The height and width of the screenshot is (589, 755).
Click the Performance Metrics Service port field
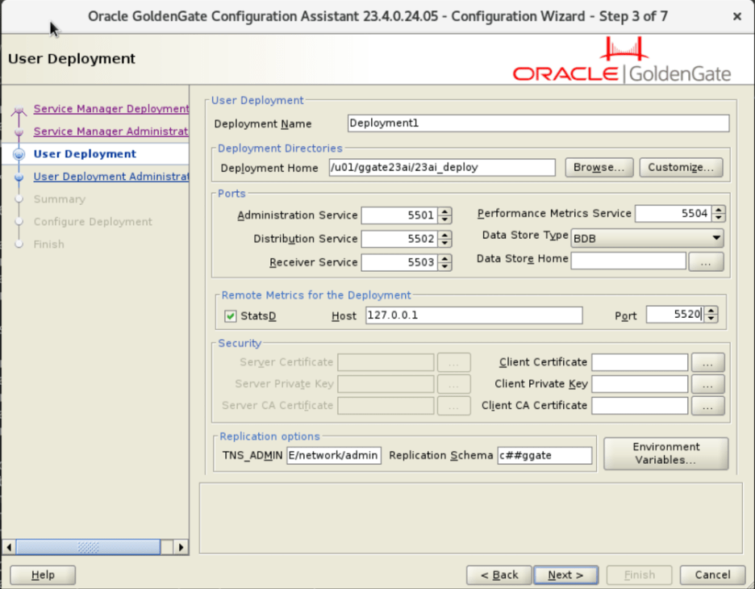coord(674,213)
